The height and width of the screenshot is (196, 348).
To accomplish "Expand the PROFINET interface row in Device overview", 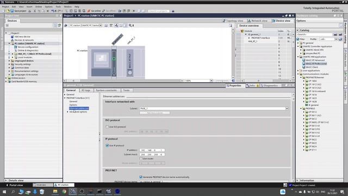I will pyautogui.click(x=249, y=38).
